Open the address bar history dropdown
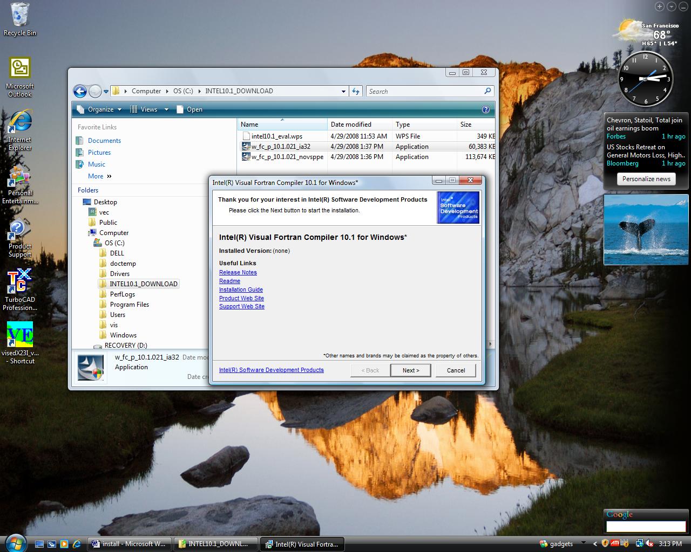The width and height of the screenshot is (691, 552). (x=343, y=91)
